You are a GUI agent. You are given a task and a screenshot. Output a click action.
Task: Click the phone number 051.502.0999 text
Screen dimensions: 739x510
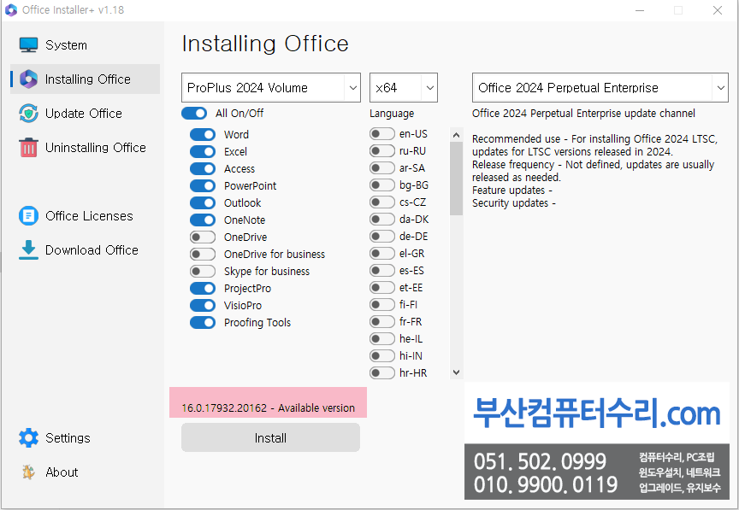(x=540, y=461)
